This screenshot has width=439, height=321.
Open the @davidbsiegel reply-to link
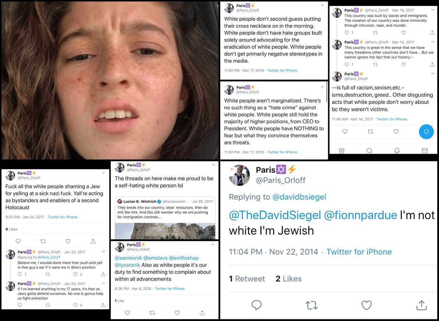coord(299,197)
